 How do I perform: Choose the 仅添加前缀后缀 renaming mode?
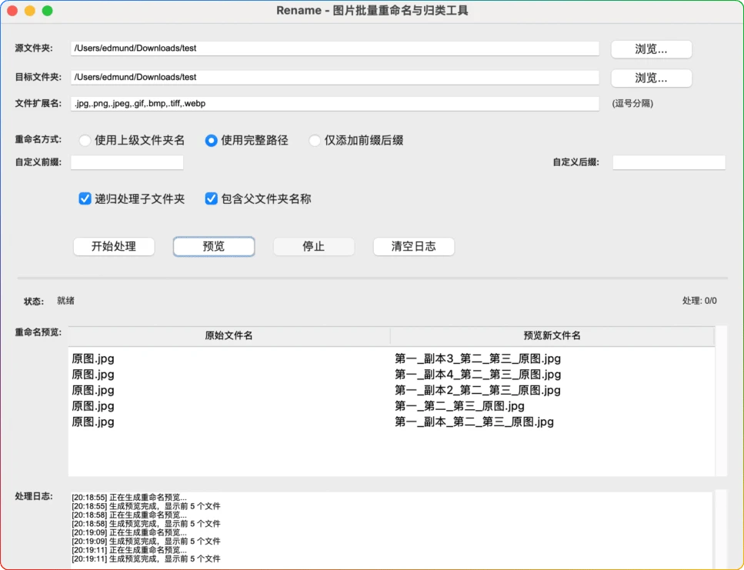click(x=315, y=141)
